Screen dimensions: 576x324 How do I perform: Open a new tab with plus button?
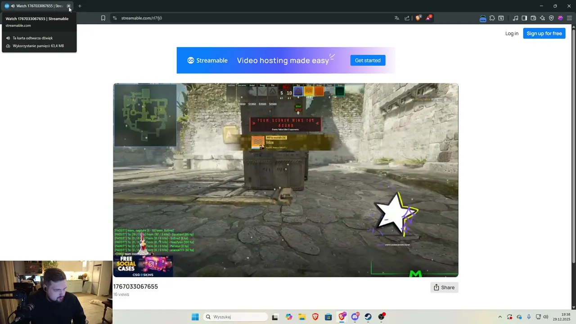pyautogui.click(x=80, y=6)
